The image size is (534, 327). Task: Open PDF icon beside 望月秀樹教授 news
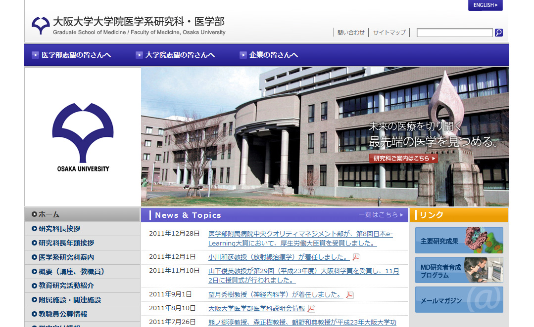pos(350,295)
